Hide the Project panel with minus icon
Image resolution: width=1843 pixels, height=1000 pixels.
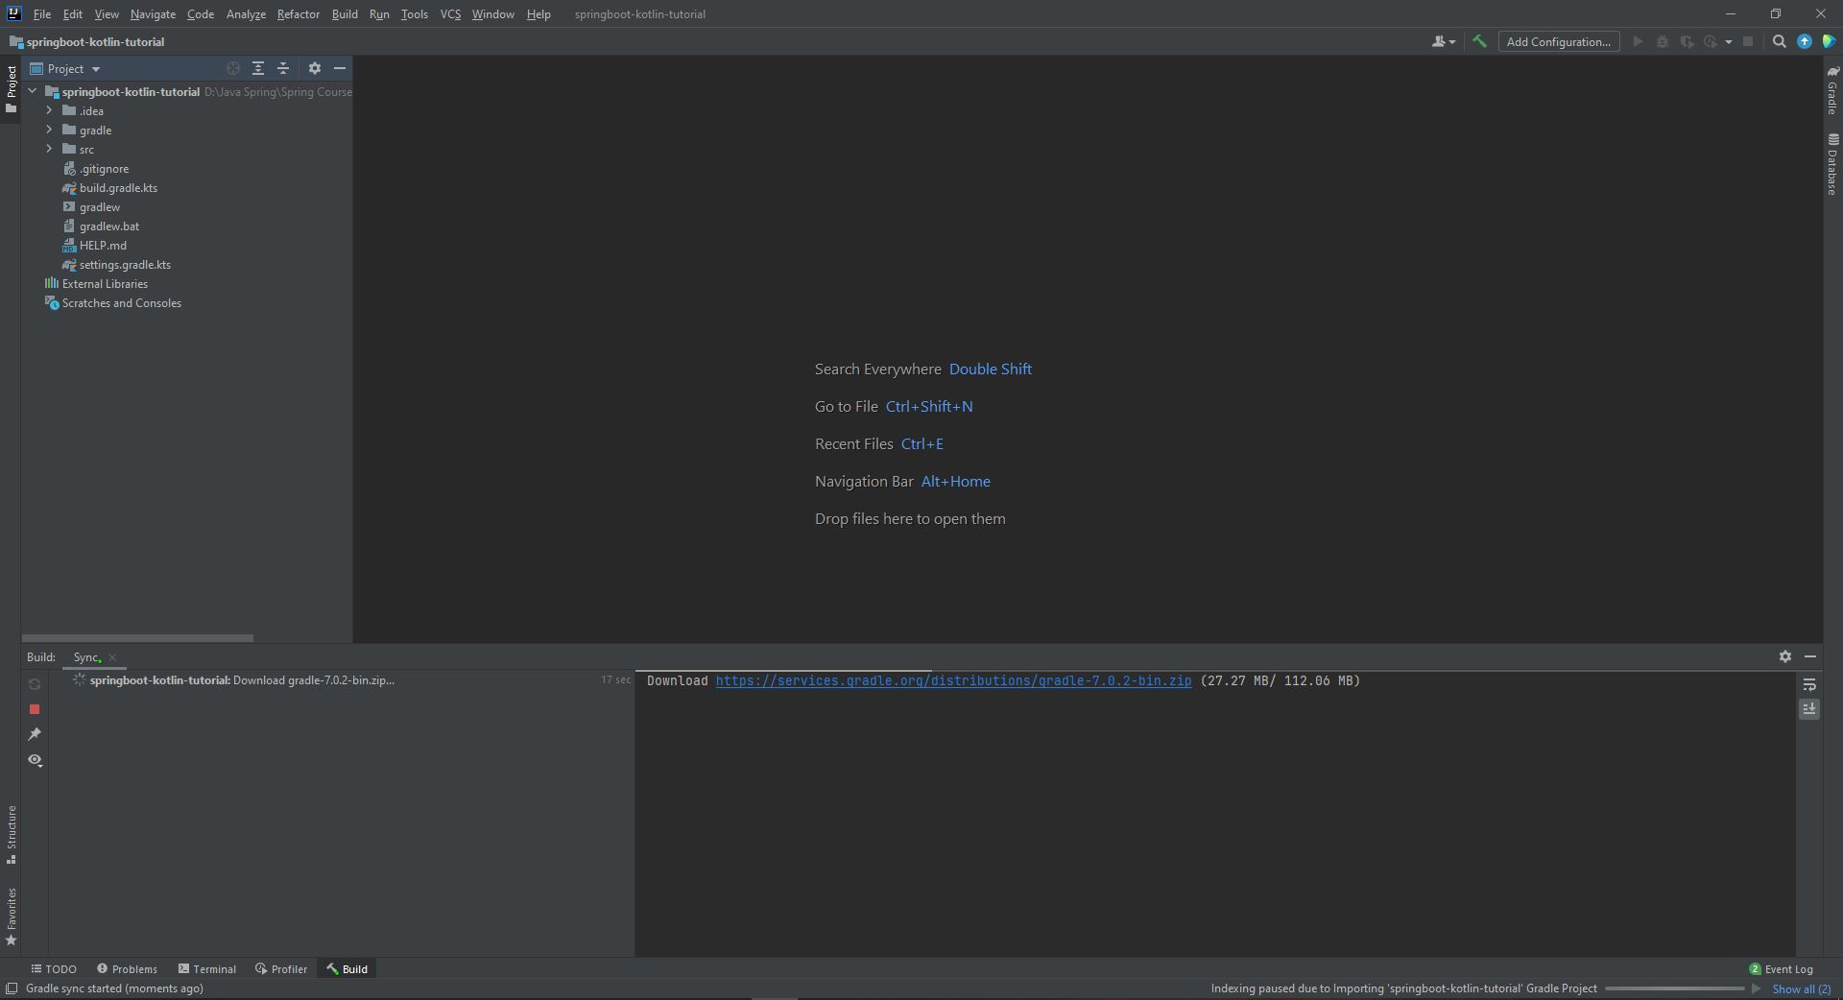tap(339, 68)
